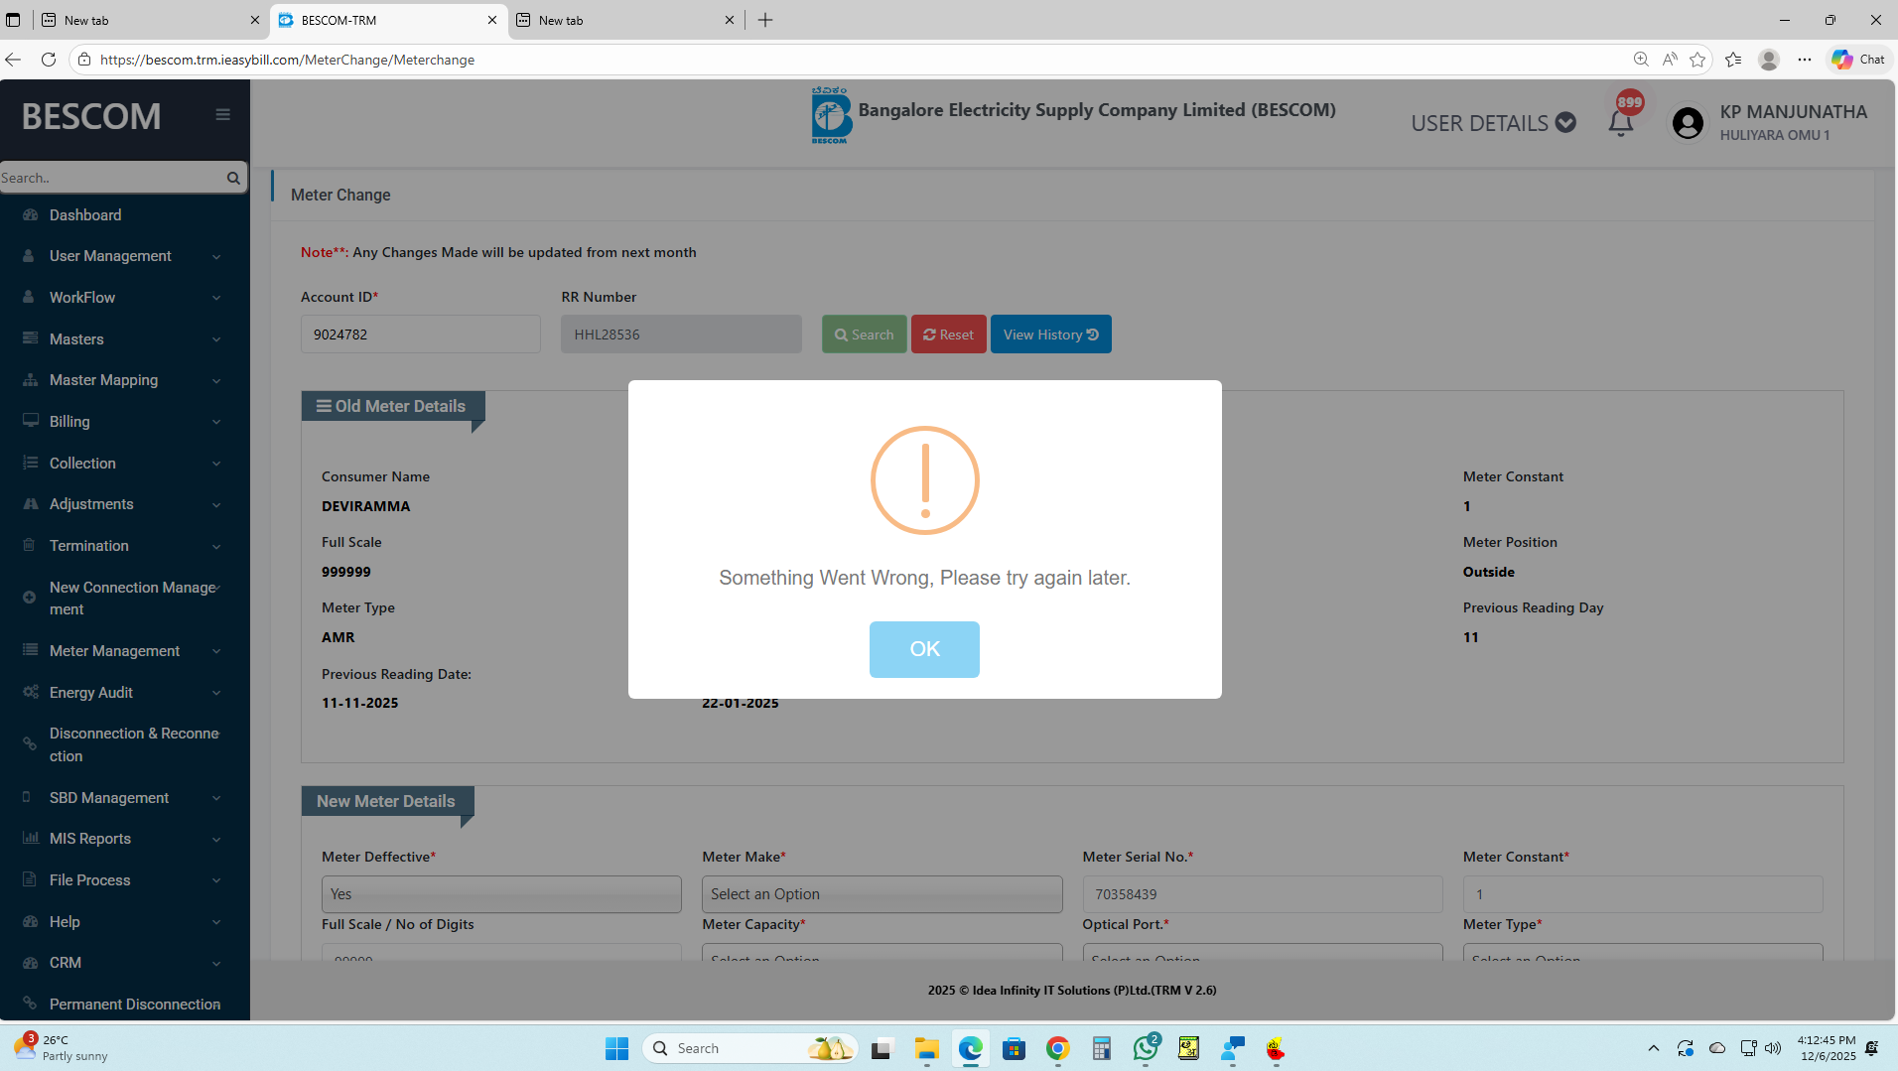Open Windows Start menu
This screenshot has width=1898, height=1071.
[x=616, y=1048]
